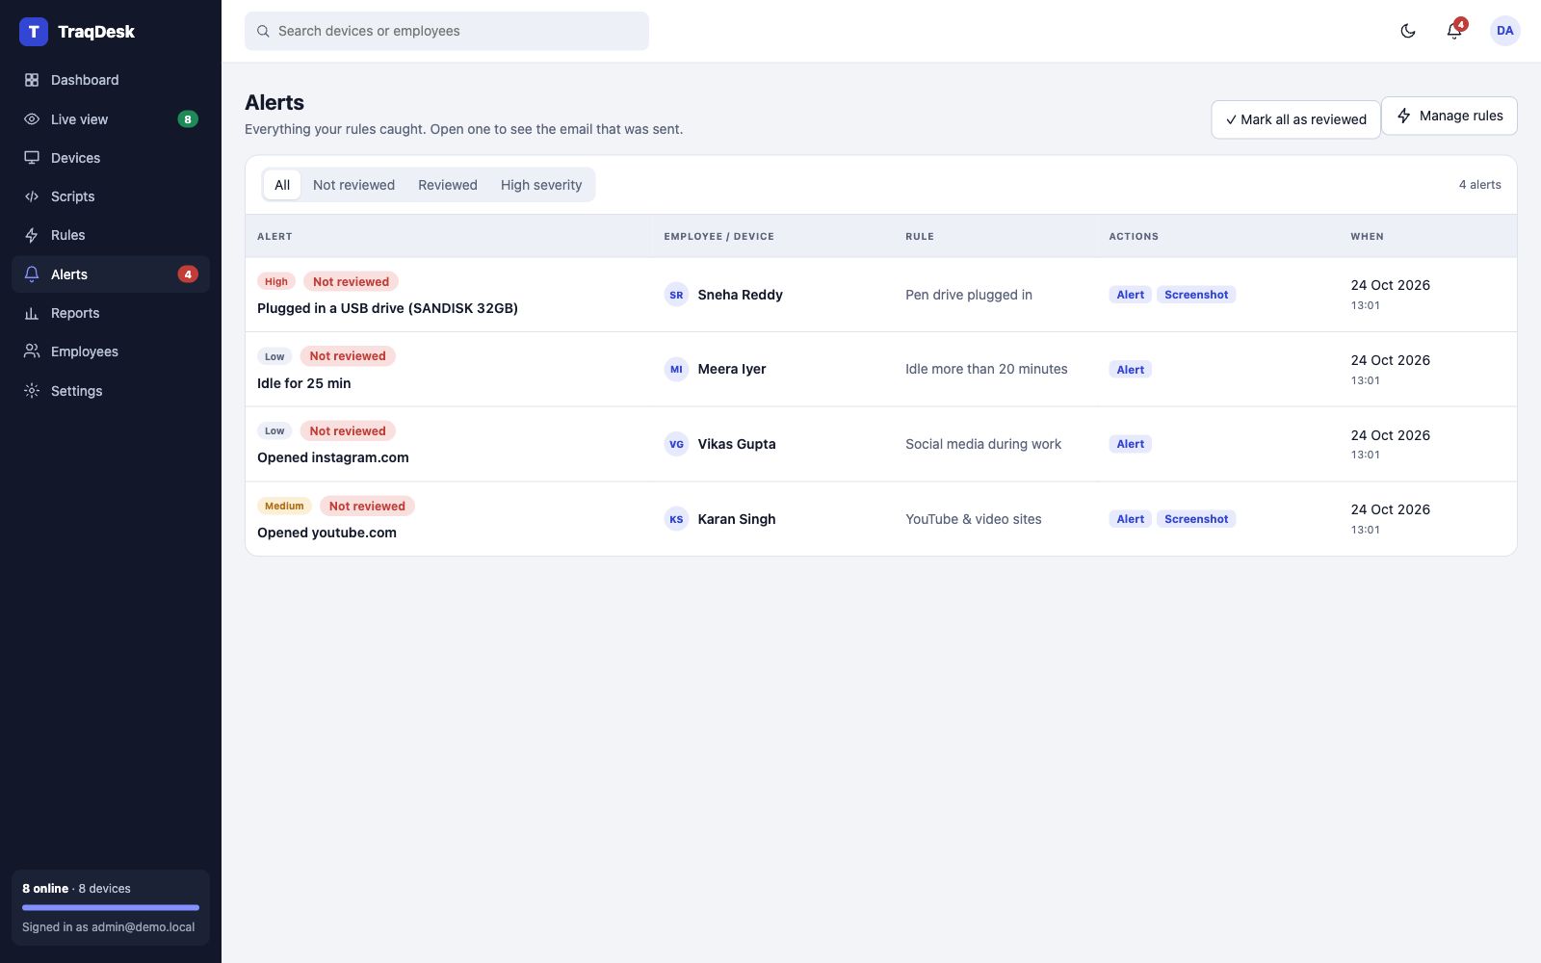The width and height of the screenshot is (1541, 963).
Task: Click the Employees people icon
Action: click(32, 351)
